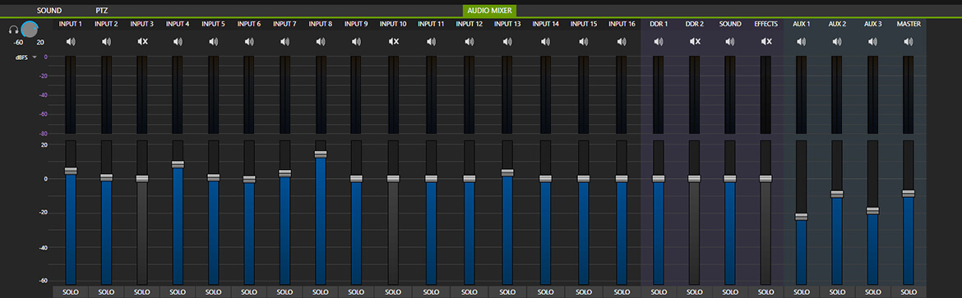Click the headphones icon
The width and height of the screenshot is (962, 298).
(x=13, y=30)
